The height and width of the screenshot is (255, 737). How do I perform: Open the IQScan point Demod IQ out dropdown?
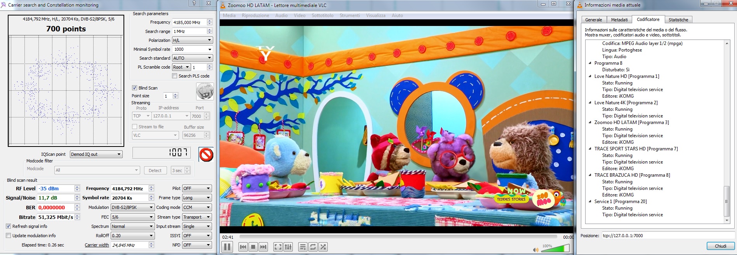[96, 154]
